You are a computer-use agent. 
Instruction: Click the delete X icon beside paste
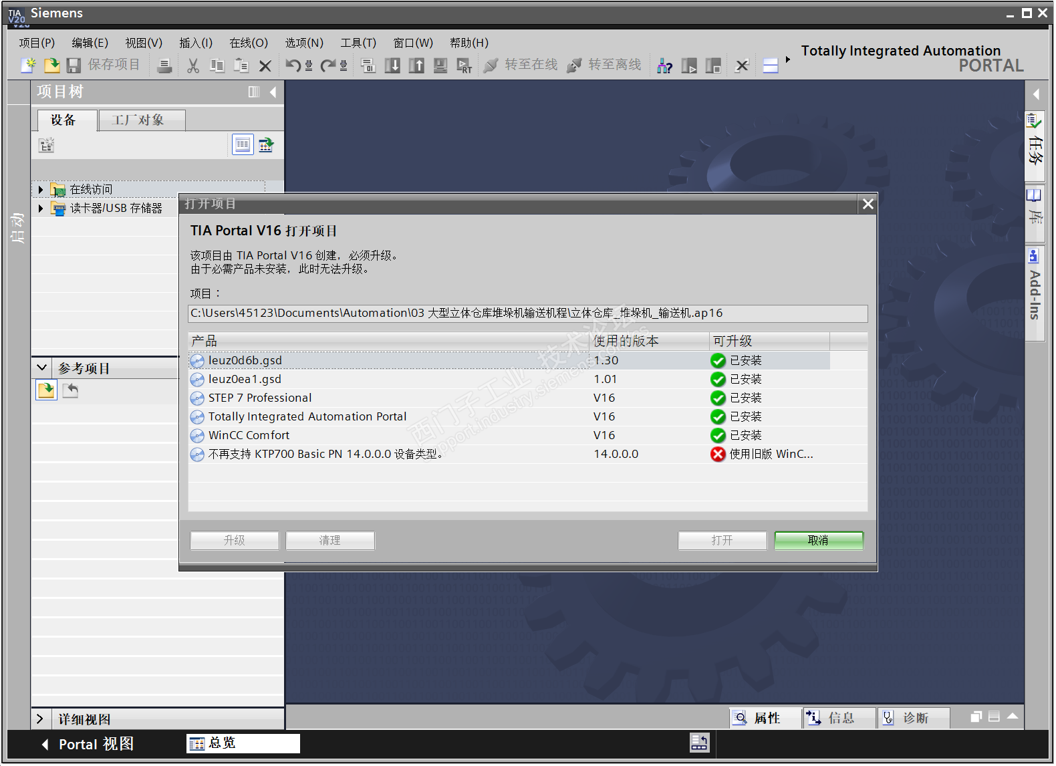[x=265, y=66]
